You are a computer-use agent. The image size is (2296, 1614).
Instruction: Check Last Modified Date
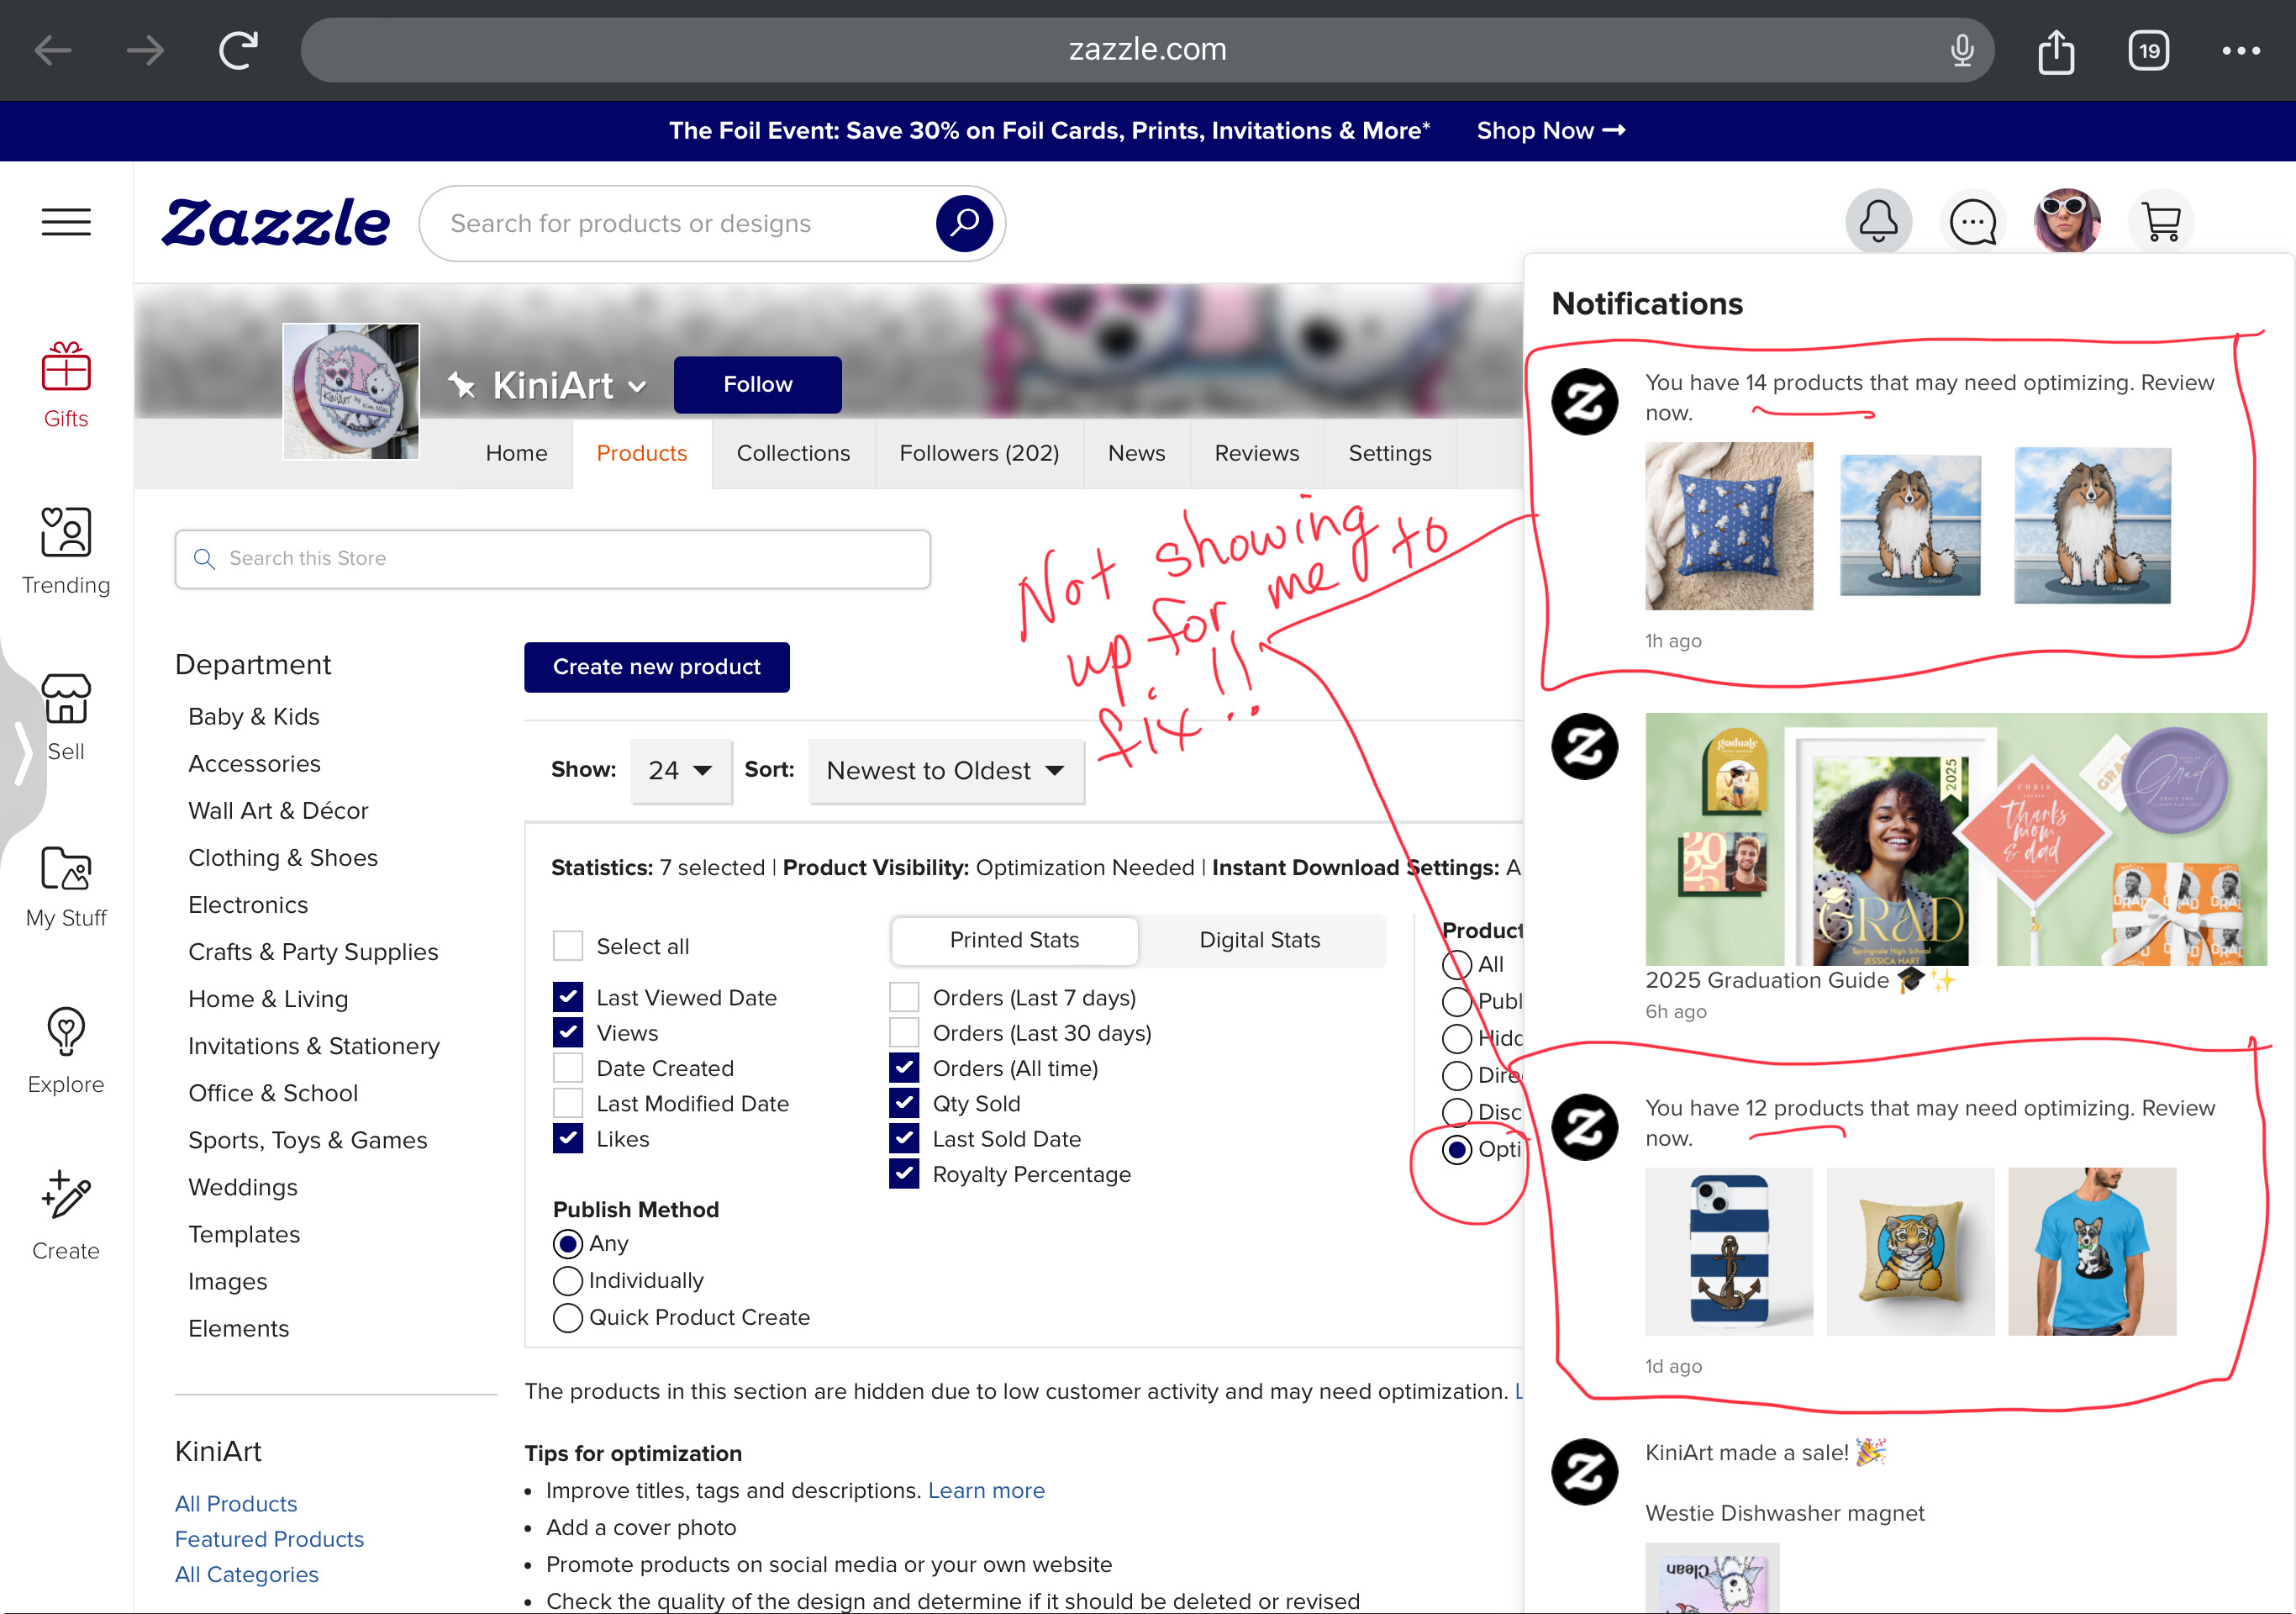(567, 1102)
